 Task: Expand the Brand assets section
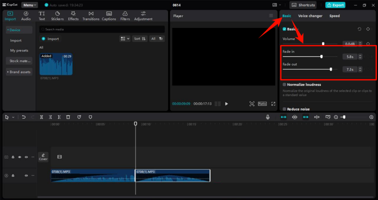point(19,72)
